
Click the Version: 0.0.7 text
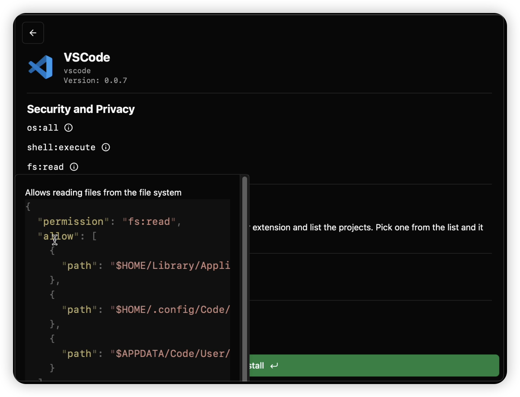[x=95, y=80]
